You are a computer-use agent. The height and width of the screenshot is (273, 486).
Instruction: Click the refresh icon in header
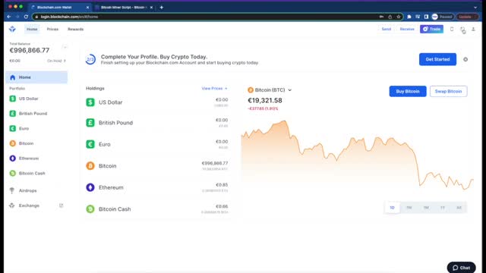tap(462, 29)
